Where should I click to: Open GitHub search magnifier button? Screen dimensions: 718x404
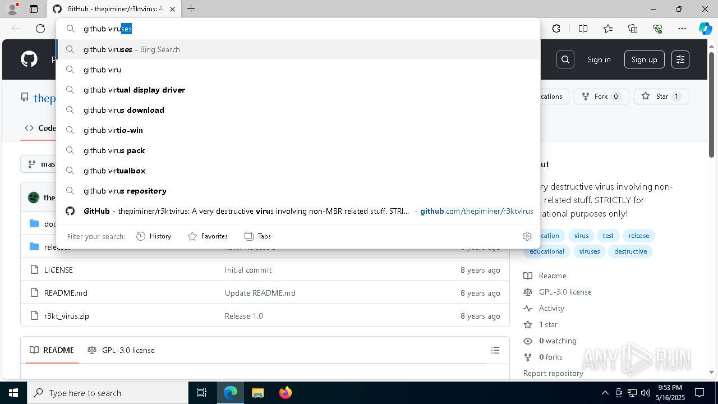[565, 59]
